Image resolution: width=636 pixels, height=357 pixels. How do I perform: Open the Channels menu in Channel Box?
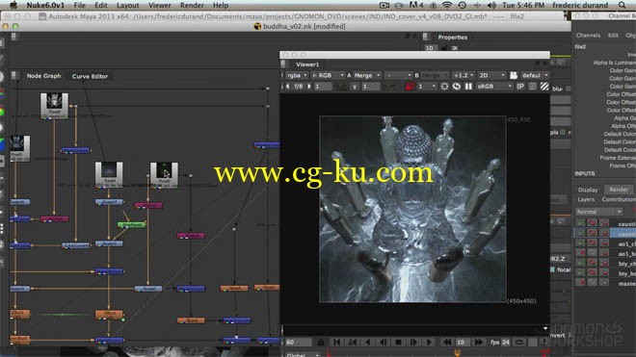click(588, 36)
